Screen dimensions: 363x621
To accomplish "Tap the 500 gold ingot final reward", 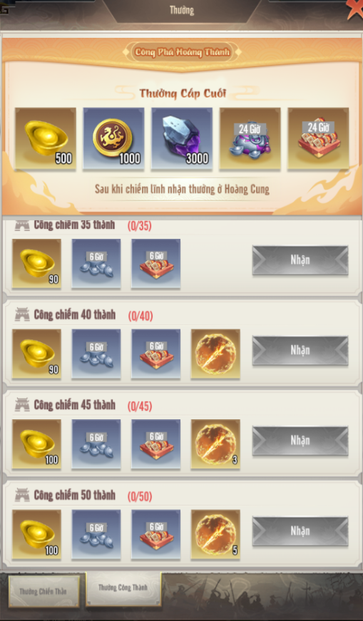I will 46,138.
